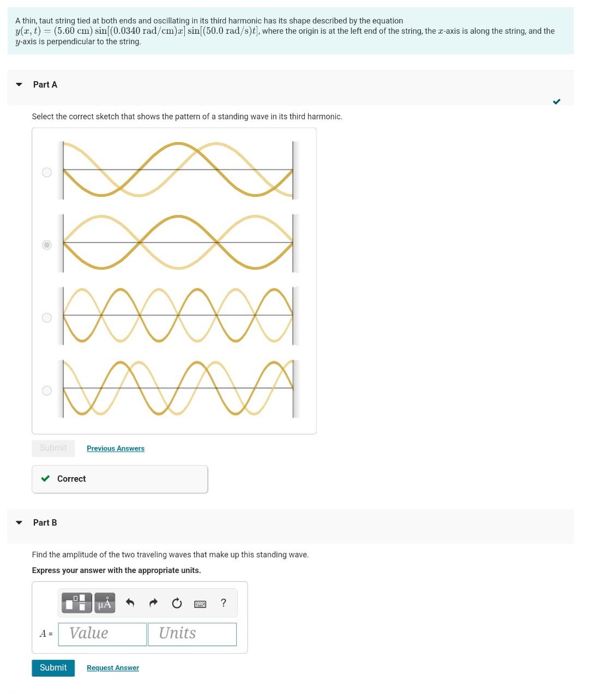
Task: Select the first standing wave sketch option
Action: (47, 172)
